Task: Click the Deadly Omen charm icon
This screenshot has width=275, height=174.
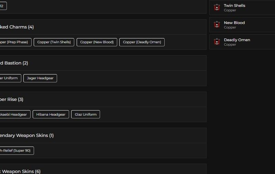Action: coord(217,42)
